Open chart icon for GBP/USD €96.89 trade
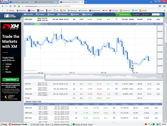 coord(114,113)
